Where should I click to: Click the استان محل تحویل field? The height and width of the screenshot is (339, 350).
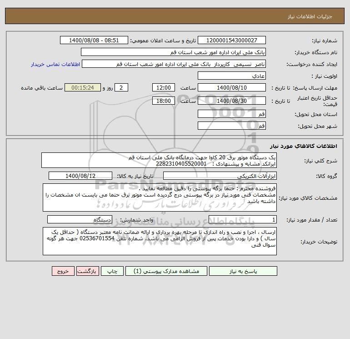(232, 114)
